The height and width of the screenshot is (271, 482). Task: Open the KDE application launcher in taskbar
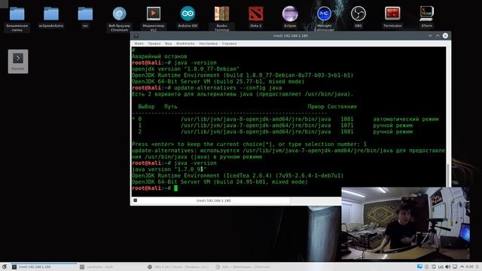tap(5, 266)
